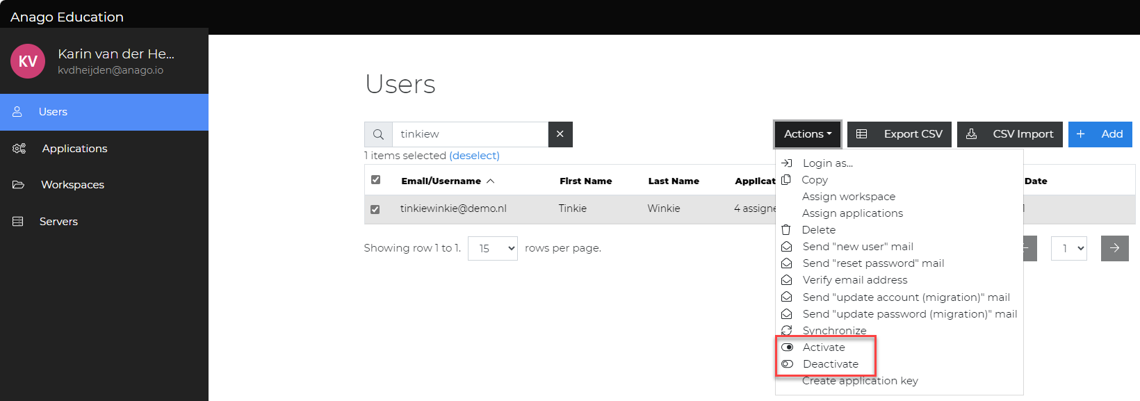Open the page number dropdown
Screen dimensions: 1140x401
pyautogui.click(x=1068, y=248)
